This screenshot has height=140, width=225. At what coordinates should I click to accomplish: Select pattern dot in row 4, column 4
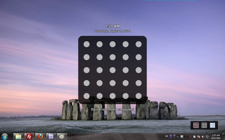125,83
